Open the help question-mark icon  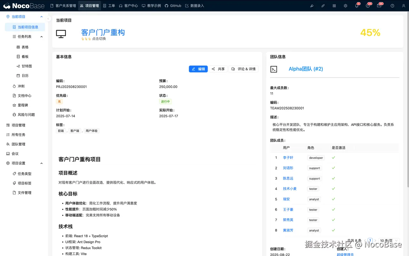click(x=392, y=6)
